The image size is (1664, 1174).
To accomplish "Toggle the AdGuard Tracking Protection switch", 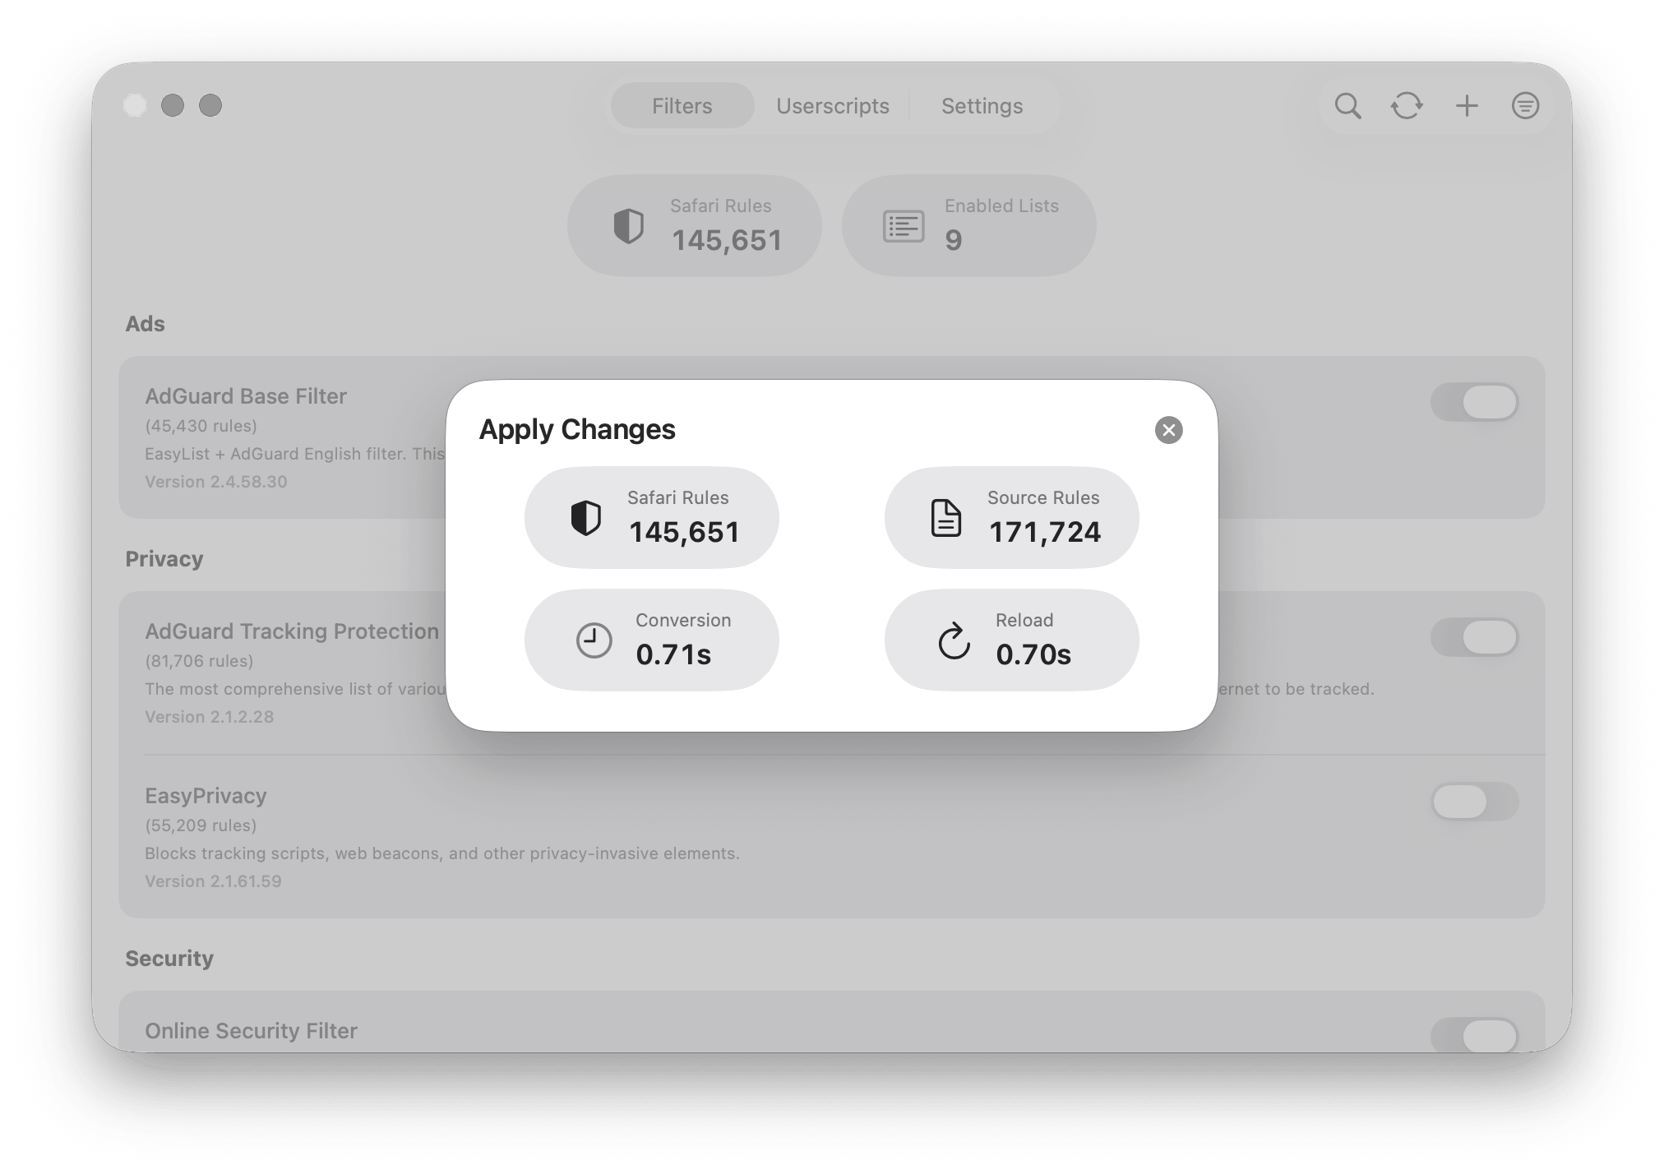I will [x=1474, y=637].
